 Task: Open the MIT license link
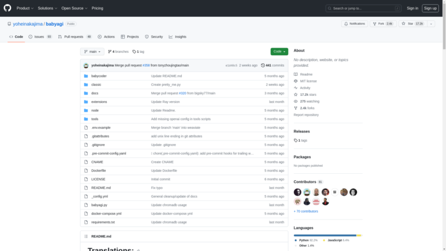pos(308,81)
